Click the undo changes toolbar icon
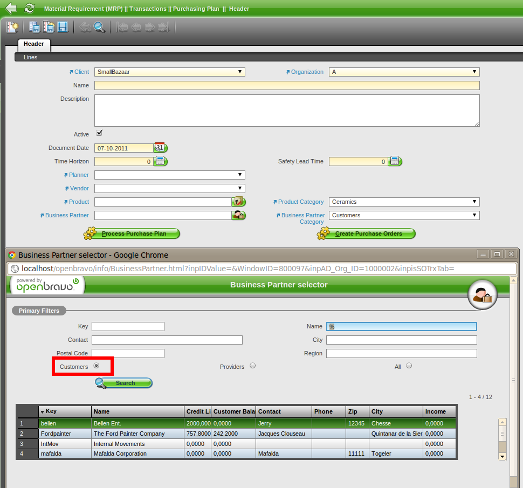The width and height of the screenshot is (523, 488). [x=85, y=27]
